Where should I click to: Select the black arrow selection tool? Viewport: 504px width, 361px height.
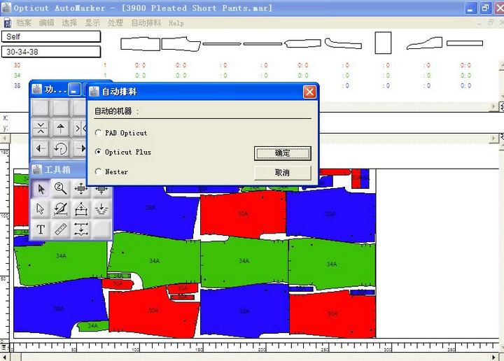[41, 189]
